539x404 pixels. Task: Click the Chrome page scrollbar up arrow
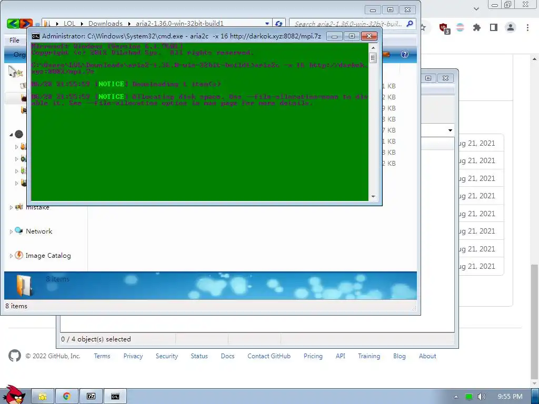pos(535,59)
